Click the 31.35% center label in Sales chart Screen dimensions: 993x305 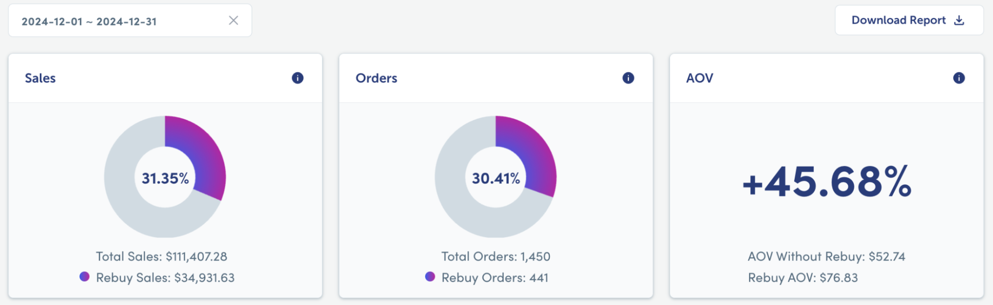click(165, 178)
